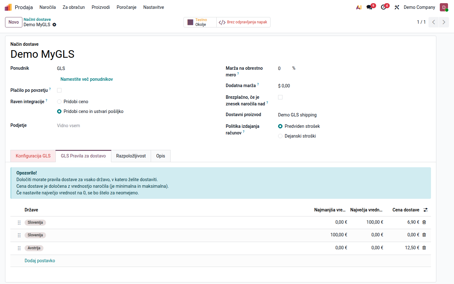
Task: Select the Pridobi ceno radio option
Action: pyautogui.click(x=59, y=102)
